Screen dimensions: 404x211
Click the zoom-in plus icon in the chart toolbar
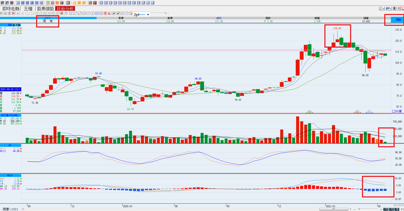click(x=18, y=13)
